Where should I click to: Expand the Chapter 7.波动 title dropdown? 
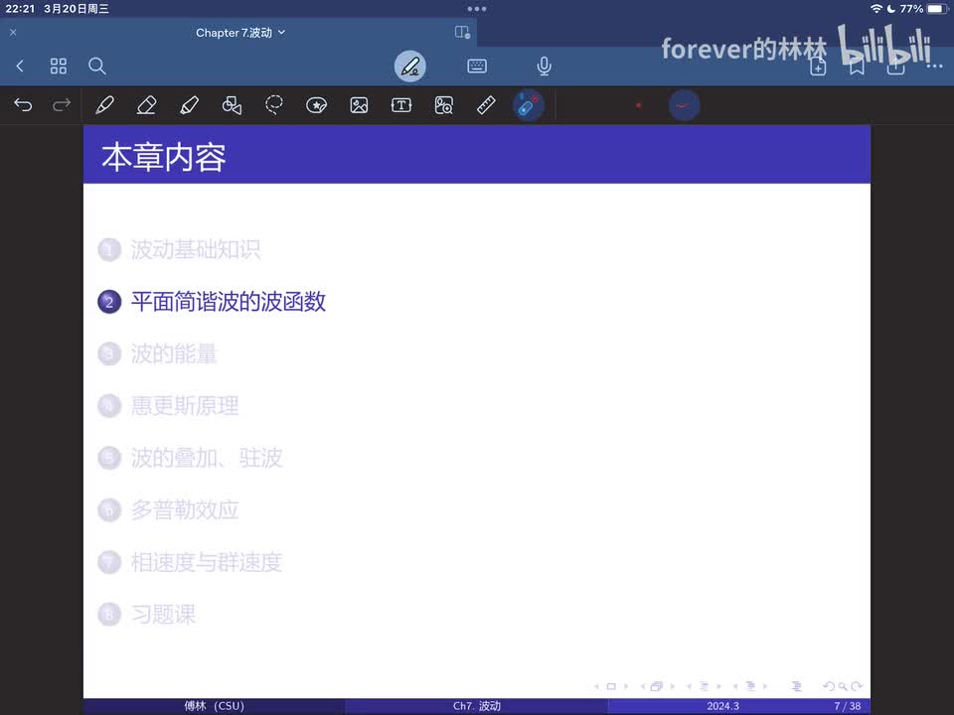281,32
